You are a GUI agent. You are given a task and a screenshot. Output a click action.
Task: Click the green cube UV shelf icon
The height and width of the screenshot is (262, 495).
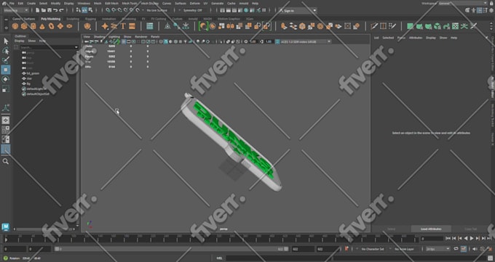coord(437,26)
